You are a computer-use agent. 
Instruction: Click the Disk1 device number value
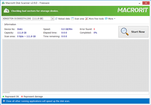pos(20,29)
